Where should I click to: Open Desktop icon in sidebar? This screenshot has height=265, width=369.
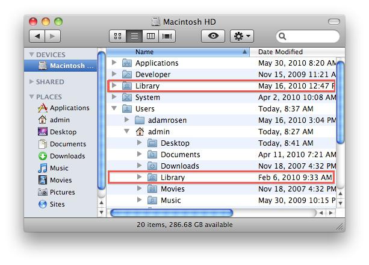pos(43,132)
